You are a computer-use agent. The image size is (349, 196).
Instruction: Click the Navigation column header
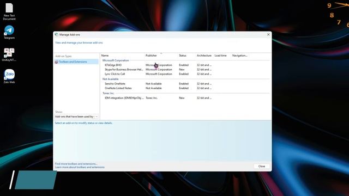pyautogui.click(x=240, y=56)
